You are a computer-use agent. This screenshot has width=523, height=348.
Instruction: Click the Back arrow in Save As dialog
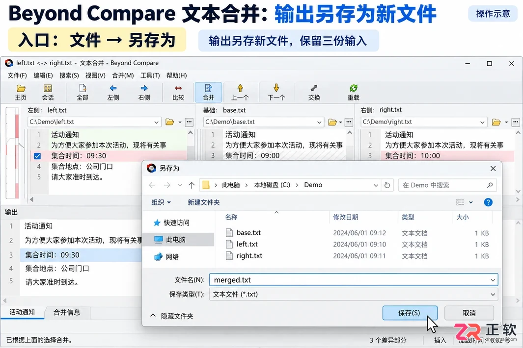[x=152, y=185]
